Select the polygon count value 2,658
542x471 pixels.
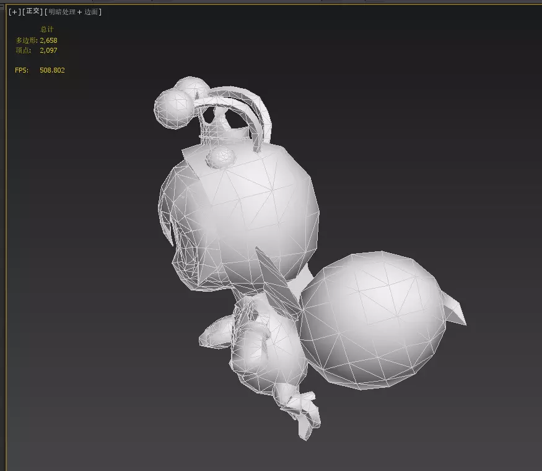(x=48, y=40)
